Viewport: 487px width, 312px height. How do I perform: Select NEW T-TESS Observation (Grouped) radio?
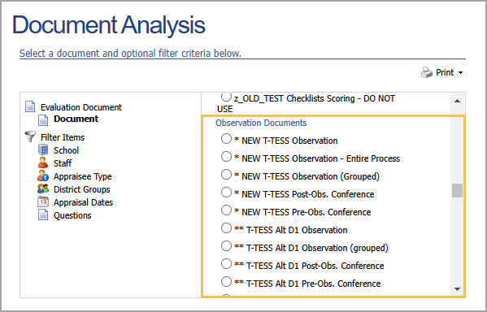tap(226, 175)
